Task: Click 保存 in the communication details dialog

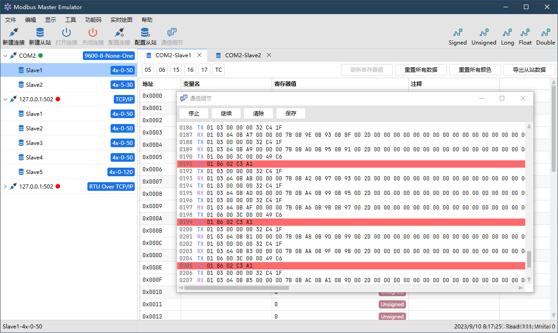Action: coord(291,113)
